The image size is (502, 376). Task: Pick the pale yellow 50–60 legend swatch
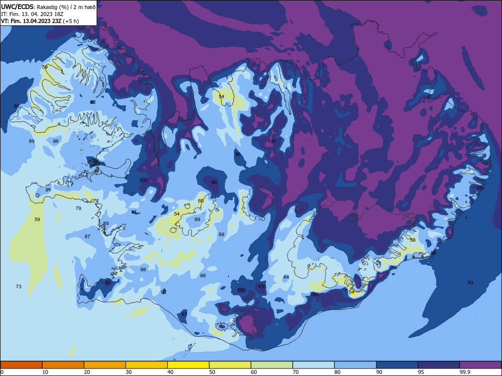230,365
